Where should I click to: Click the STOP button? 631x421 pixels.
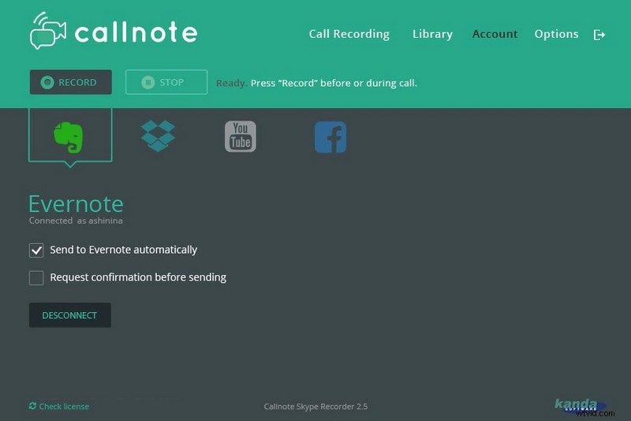pos(166,82)
